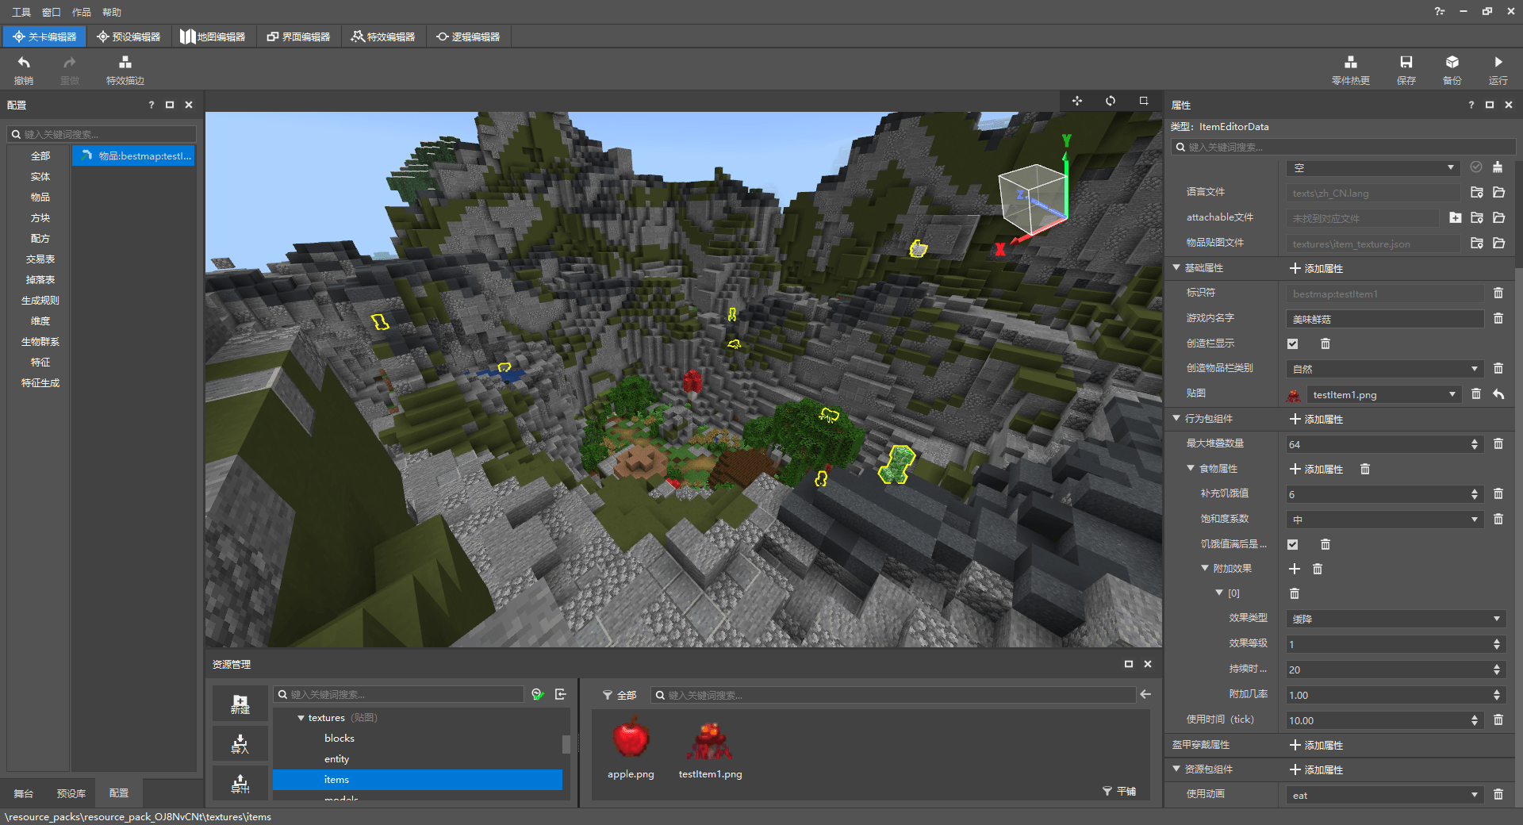Image resolution: width=1523 pixels, height=825 pixels.
Task: Switch to 预设编辑器 tab
Action: coord(129,36)
